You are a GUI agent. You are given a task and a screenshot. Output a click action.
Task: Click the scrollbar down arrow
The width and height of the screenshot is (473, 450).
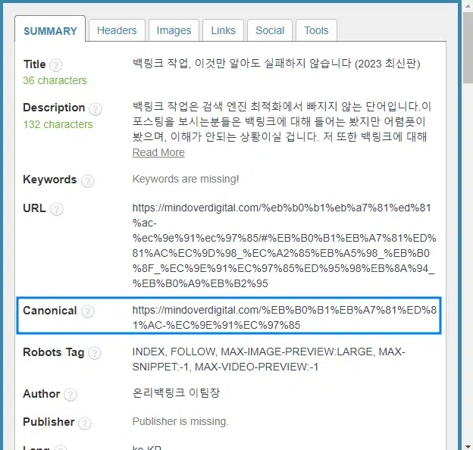pos(468,446)
